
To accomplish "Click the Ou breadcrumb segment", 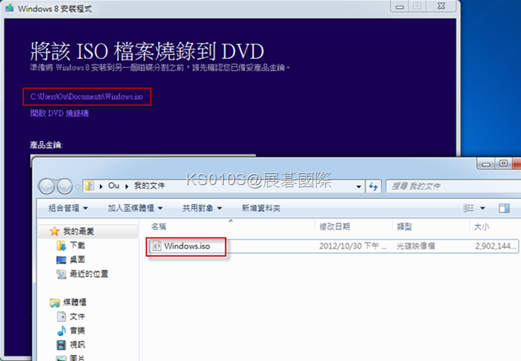I will tap(113, 186).
